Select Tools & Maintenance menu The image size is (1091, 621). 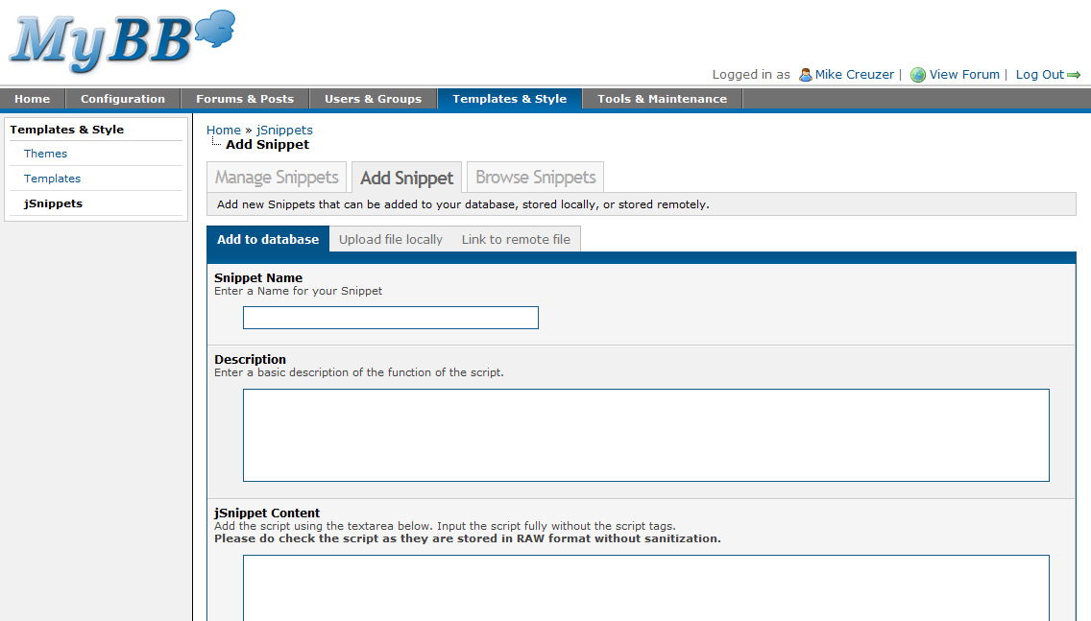click(662, 99)
